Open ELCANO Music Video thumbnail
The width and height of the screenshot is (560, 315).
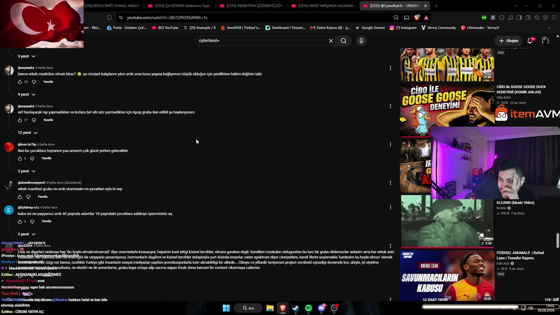448,221
